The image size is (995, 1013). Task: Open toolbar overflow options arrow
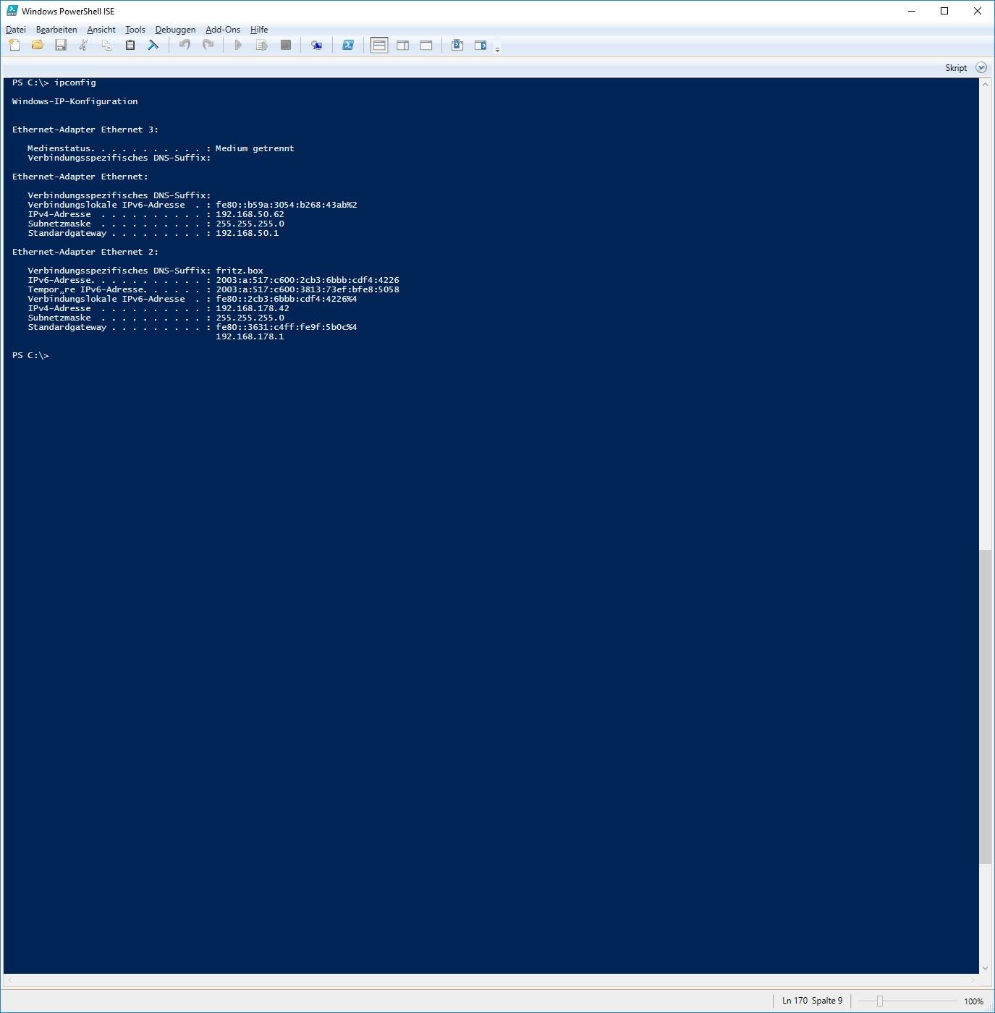(497, 49)
